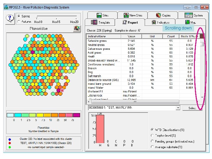This screenshot has height=159, width=212.
Task: Click the RPDS application icon in title bar
Action: pos(6,7)
